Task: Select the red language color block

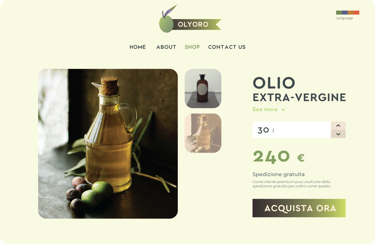Action: click(x=356, y=13)
